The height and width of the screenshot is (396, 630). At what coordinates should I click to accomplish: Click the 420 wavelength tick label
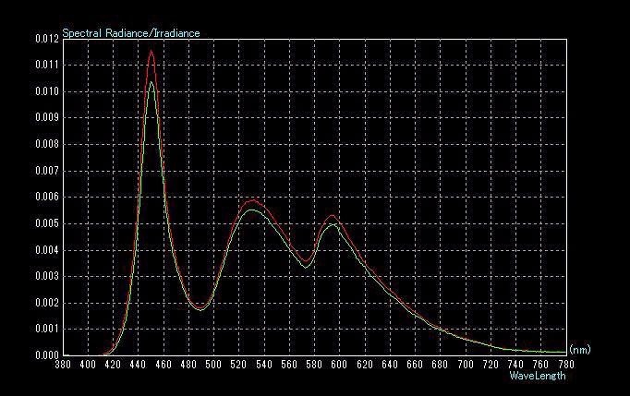coord(113,365)
